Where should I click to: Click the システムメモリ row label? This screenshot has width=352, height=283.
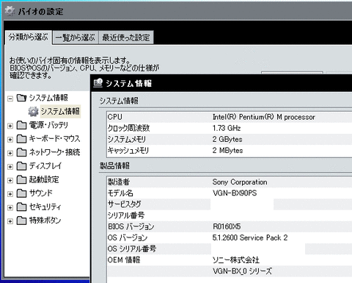127,140
